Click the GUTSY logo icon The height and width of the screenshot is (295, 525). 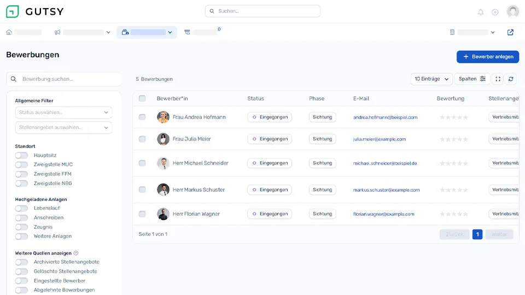(x=13, y=11)
